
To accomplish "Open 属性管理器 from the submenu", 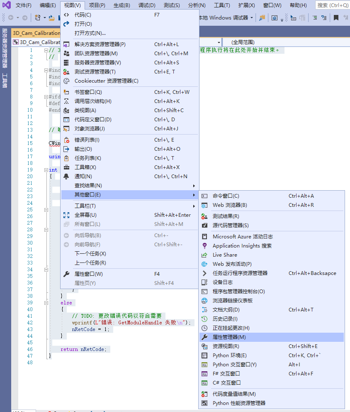I will 229,337.
